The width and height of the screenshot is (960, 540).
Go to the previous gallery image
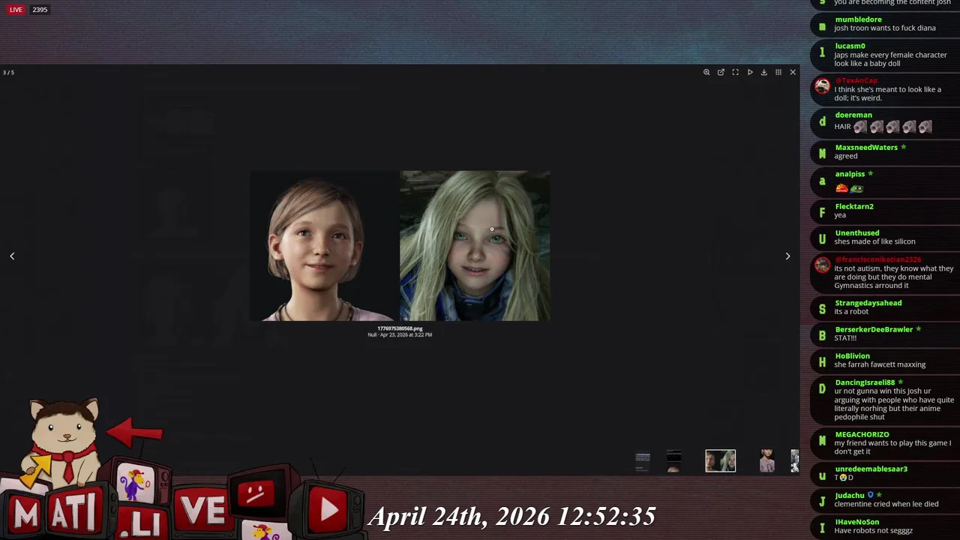point(12,256)
